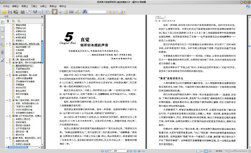The width and height of the screenshot is (251, 153).
Task: Open the menu right of 工具
Action: 43,6
